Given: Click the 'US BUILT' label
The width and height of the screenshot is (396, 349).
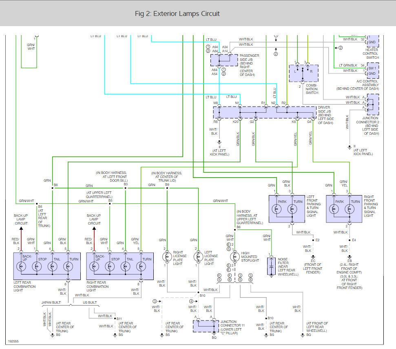Looking at the screenshot, I should (x=90, y=302).
